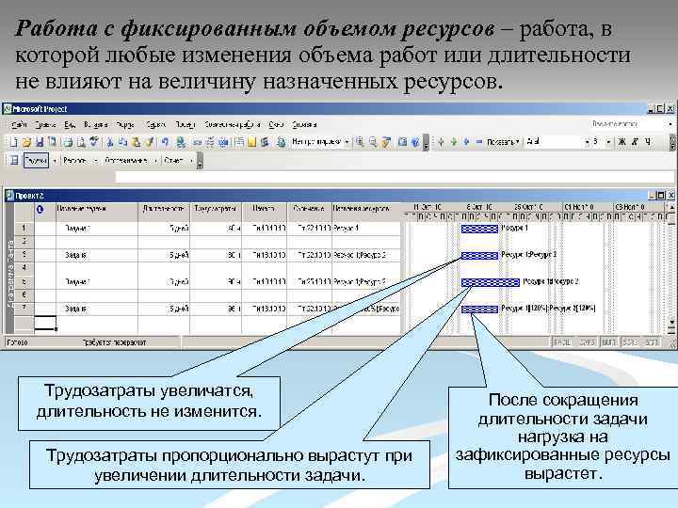Open the Правка menu
The width and height of the screenshot is (678, 508).
click(45, 124)
